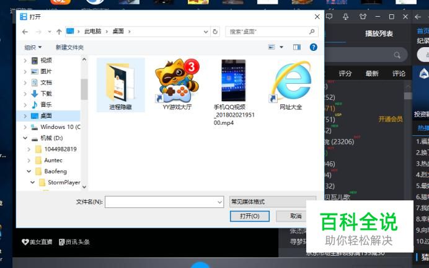Change view with the view mode icon
This screenshot has height=268, width=429.
coord(272,47)
